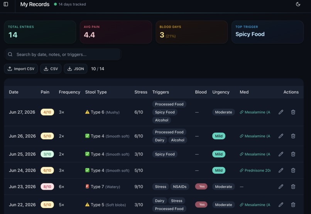
Task: Click Mild urgency badge on Jun 24 row
Action: tap(219, 170)
